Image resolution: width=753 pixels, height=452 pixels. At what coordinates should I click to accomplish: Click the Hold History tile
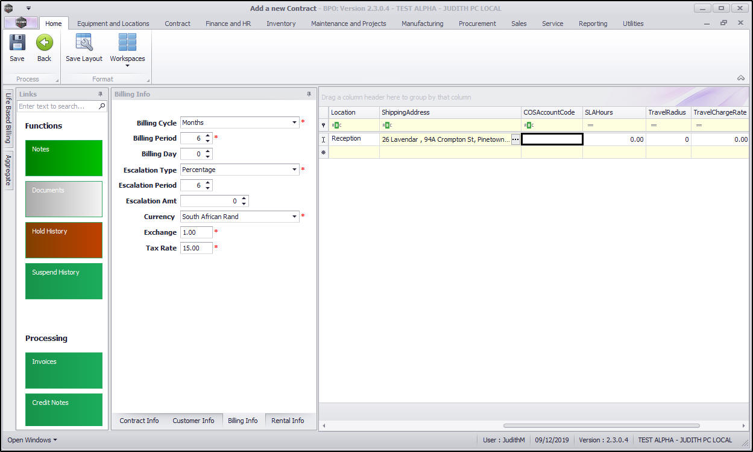pyautogui.click(x=64, y=240)
